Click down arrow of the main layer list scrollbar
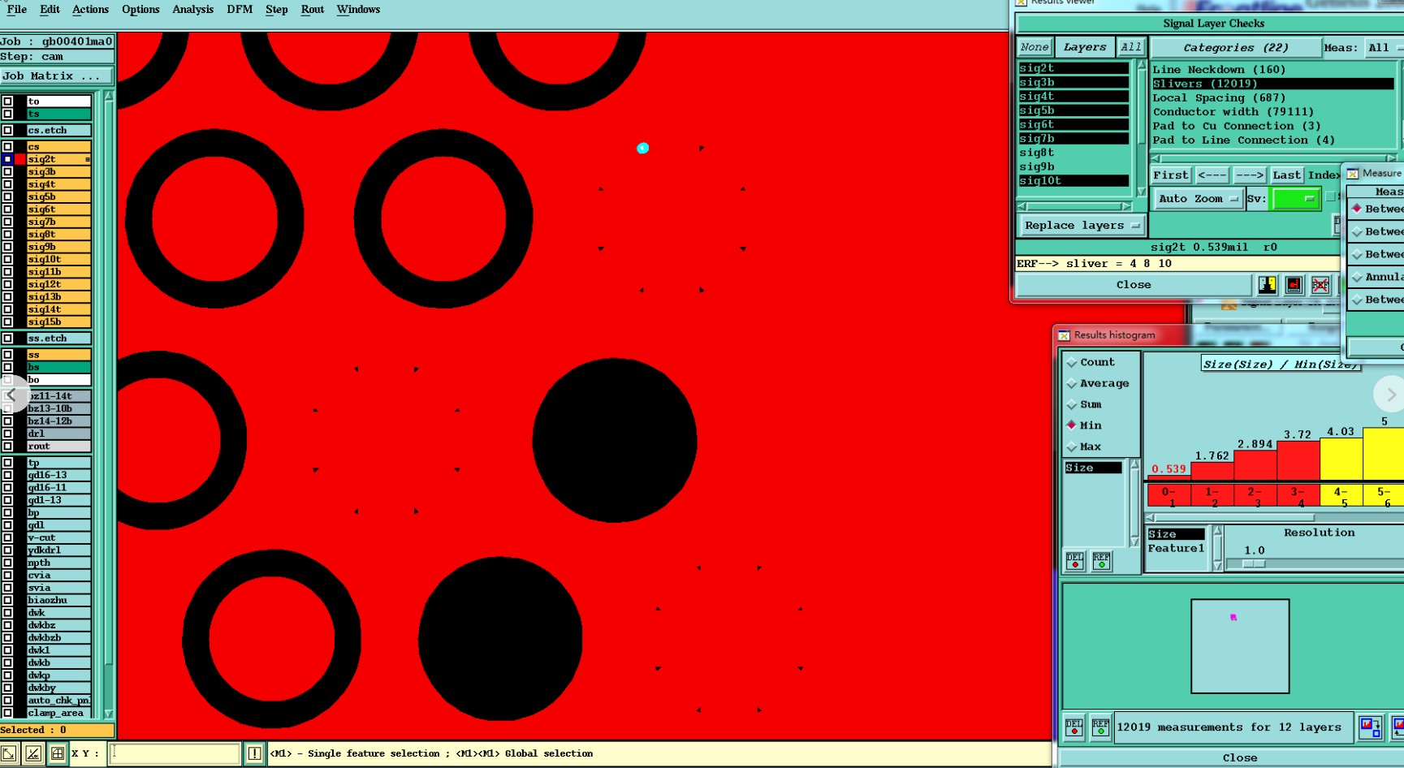 109,714
